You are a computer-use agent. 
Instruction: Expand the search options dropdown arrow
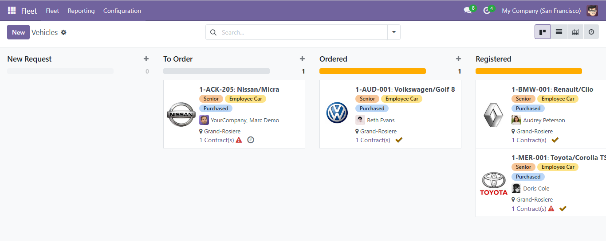pyautogui.click(x=394, y=32)
